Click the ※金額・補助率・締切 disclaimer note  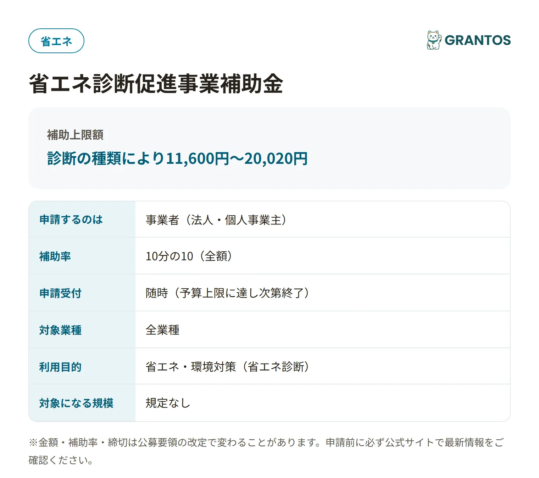click(x=266, y=451)
